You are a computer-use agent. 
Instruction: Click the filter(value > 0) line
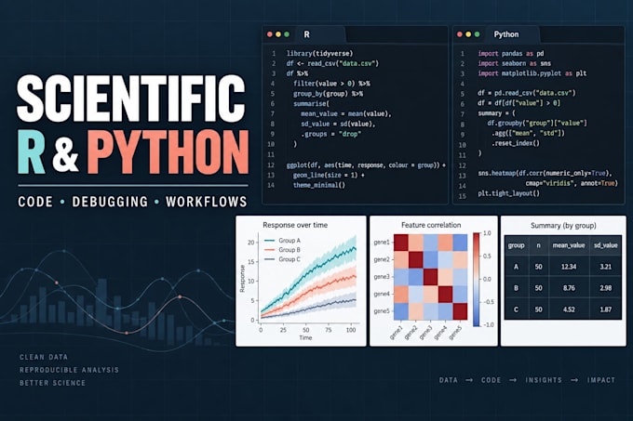331,84
